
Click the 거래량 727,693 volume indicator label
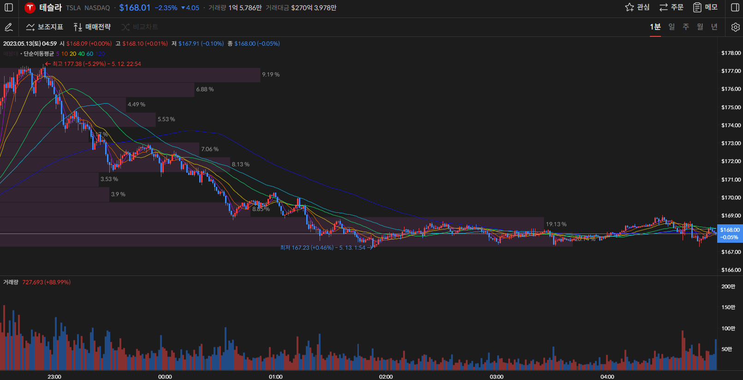37,282
